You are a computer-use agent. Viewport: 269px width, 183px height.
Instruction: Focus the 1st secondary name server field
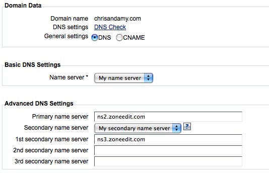pyautogui.click(x=168, y=139)
